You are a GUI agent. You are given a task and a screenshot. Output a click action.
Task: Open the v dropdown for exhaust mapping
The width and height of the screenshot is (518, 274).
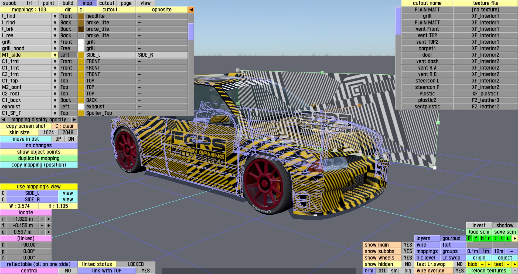click(x=55, y=107)
